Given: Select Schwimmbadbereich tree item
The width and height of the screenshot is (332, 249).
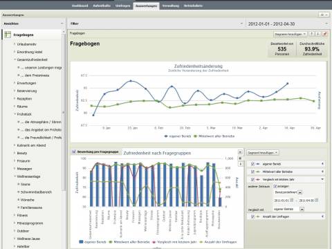Looking at the screenshot, I should pyautogui.click(x=36, y=192).
